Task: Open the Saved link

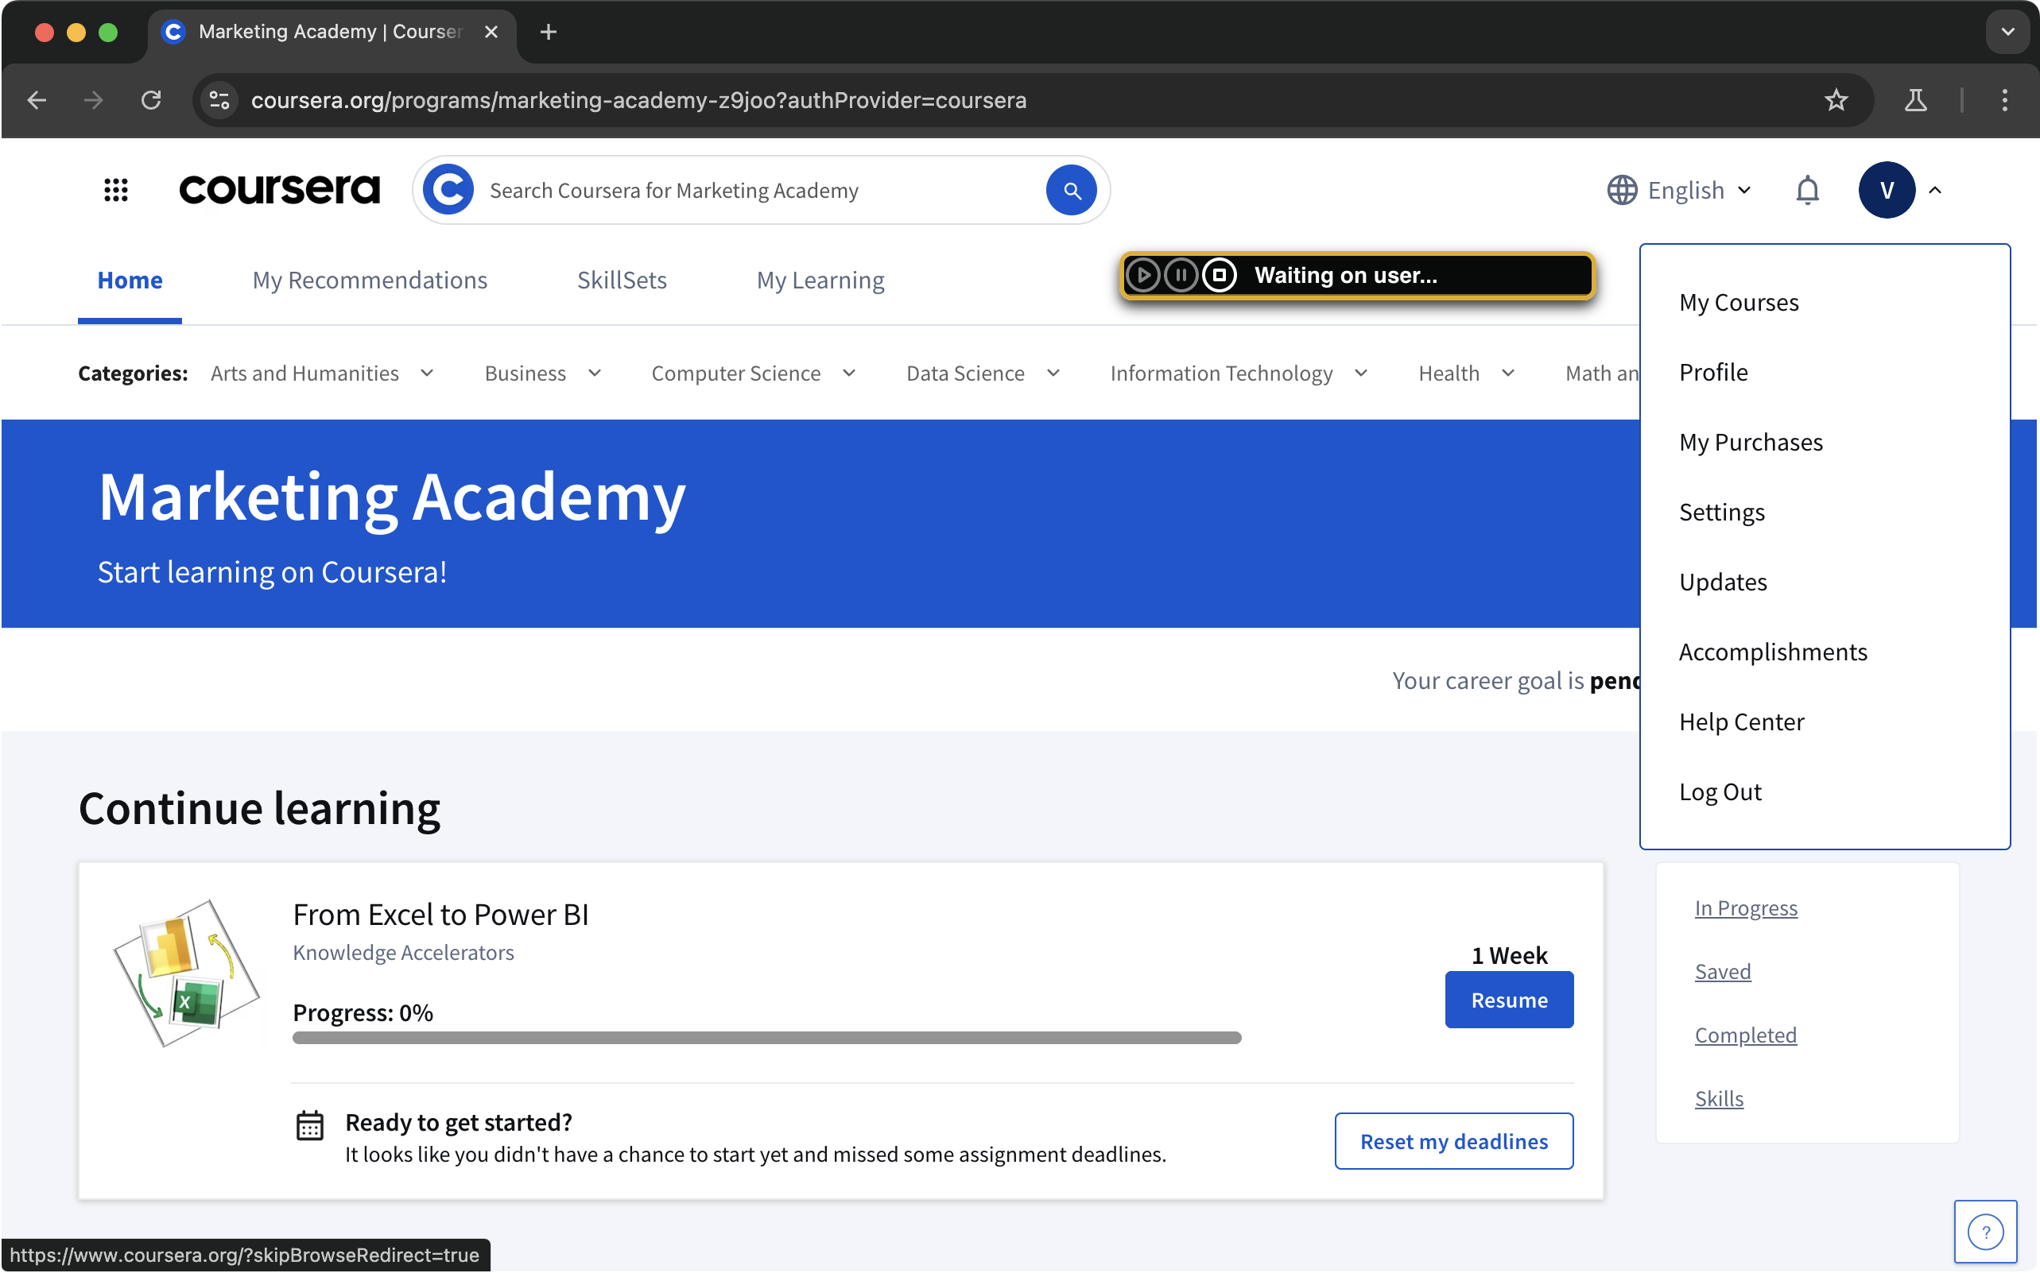Action: (1722, 972)
